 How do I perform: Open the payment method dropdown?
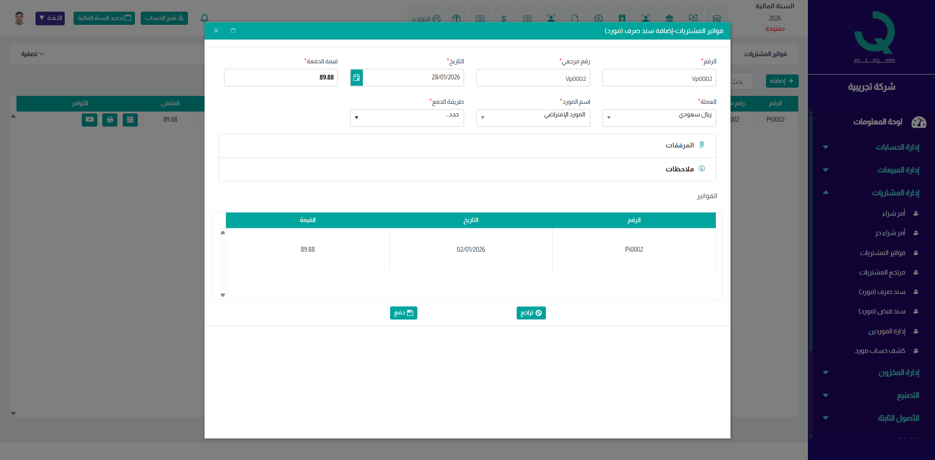(x=407, y=118)
